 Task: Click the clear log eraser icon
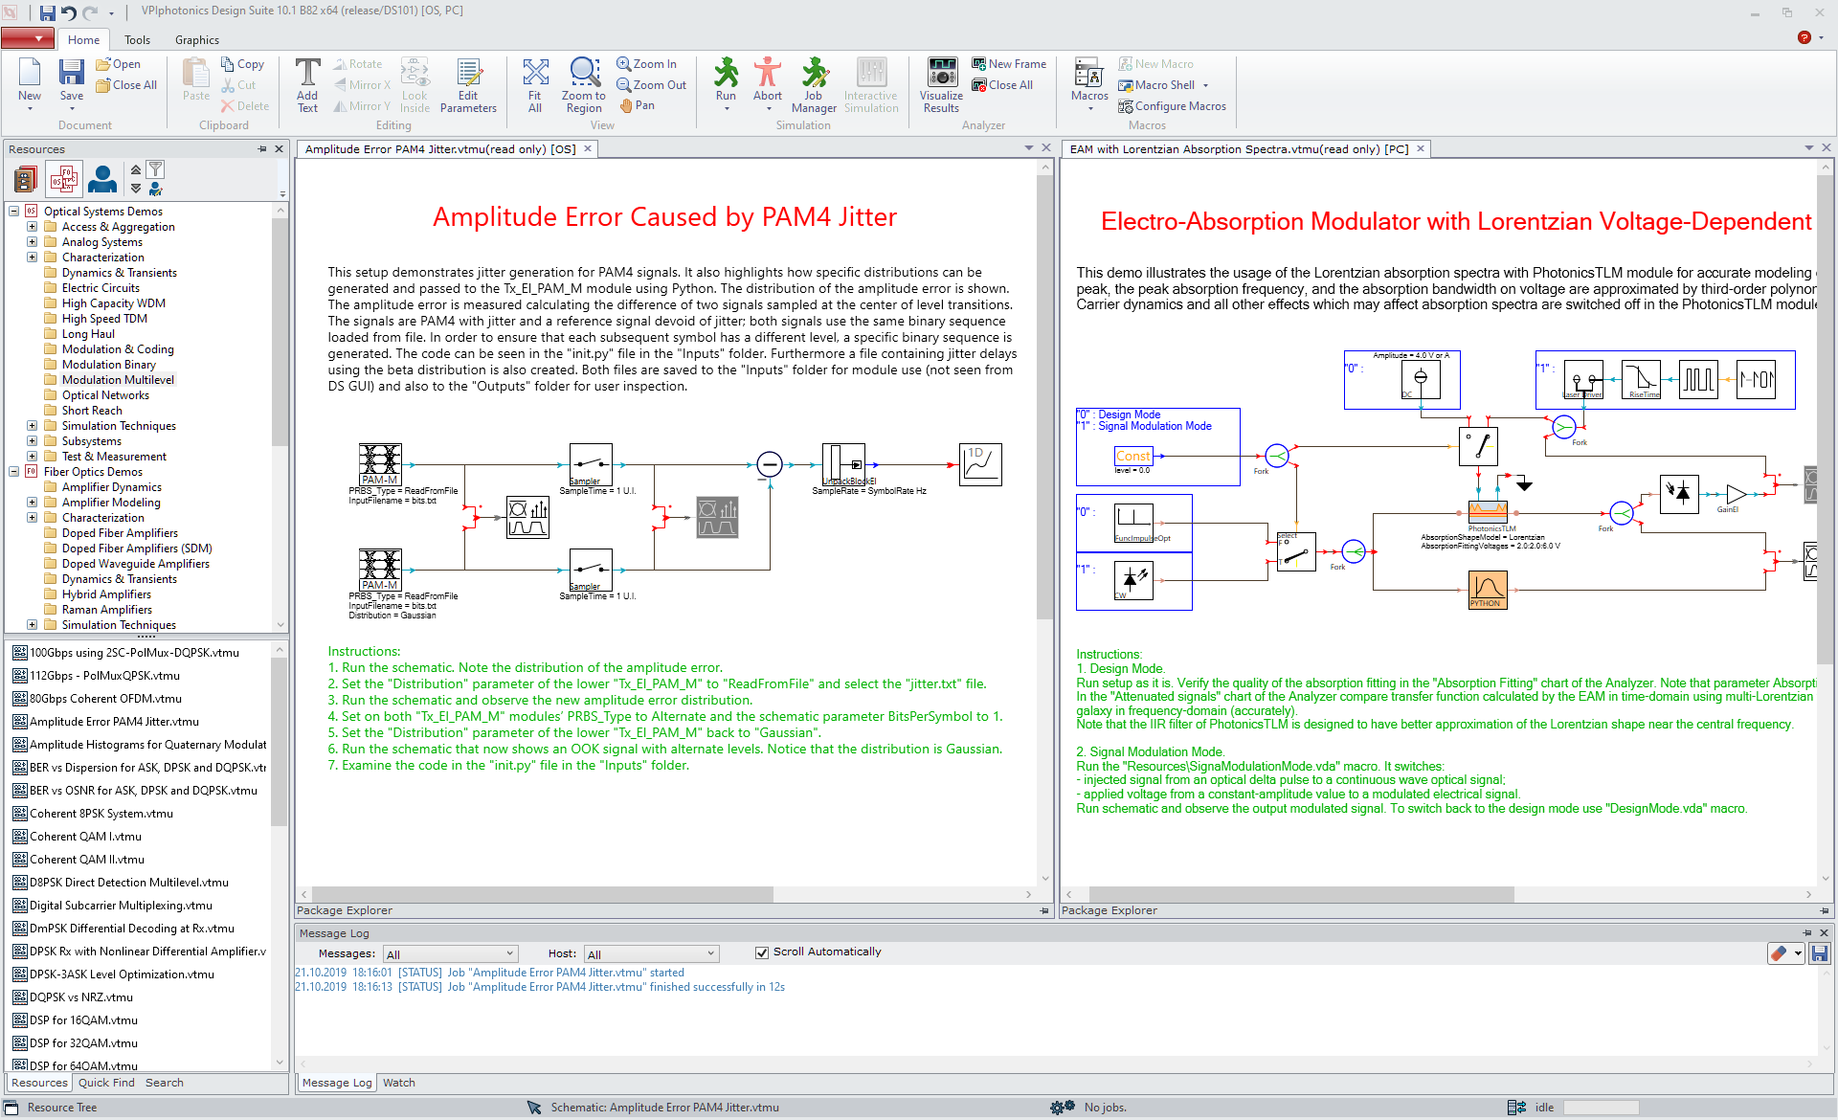point(1779,953)
